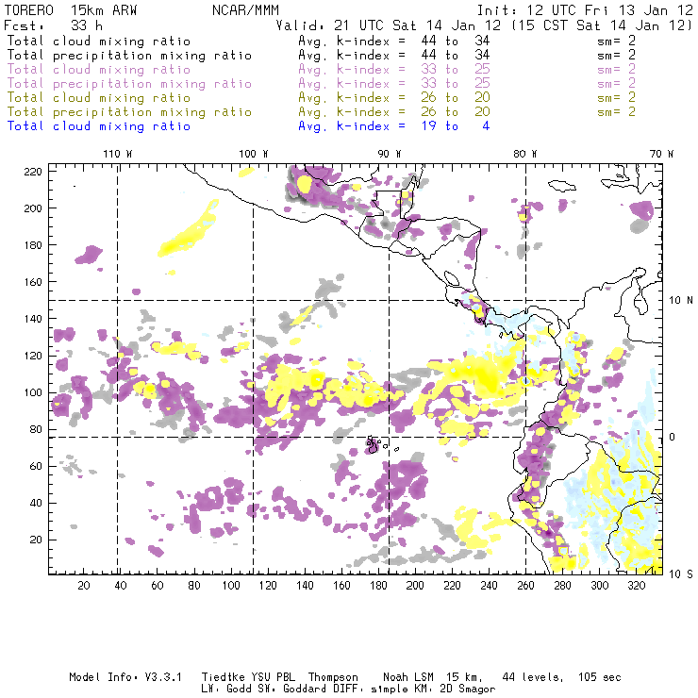Viewport: 698px width, 698px height.
Task: Click horizontal axis tick label 240
Action: pos(489,585)
